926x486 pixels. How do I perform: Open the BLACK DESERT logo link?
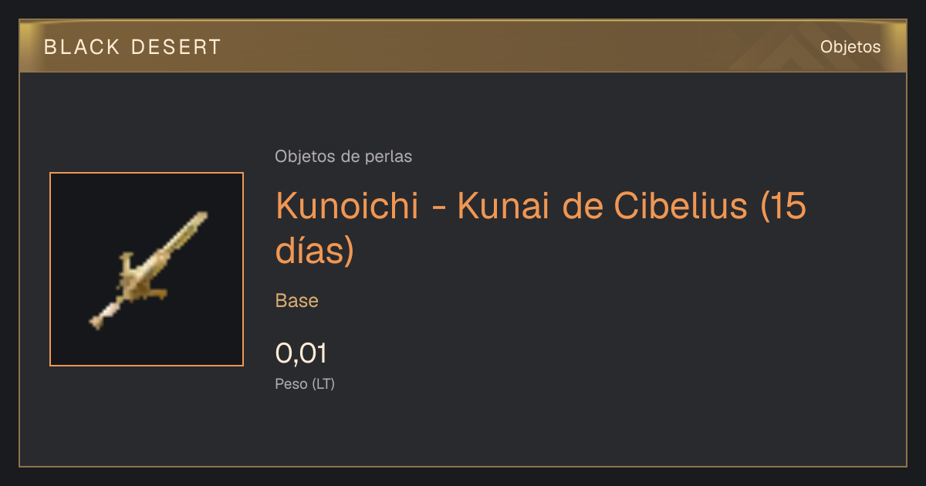pos(133,47)
